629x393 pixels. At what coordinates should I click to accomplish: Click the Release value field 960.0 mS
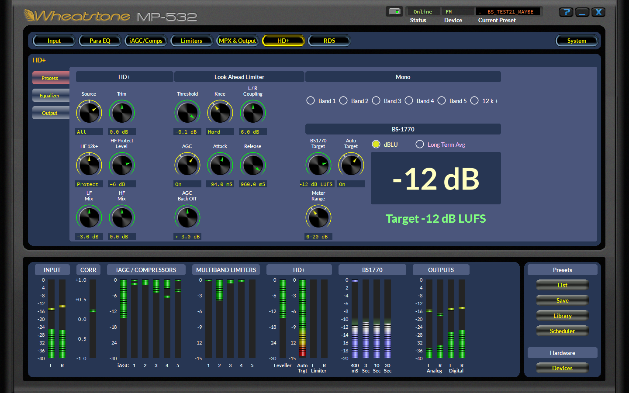253,184
